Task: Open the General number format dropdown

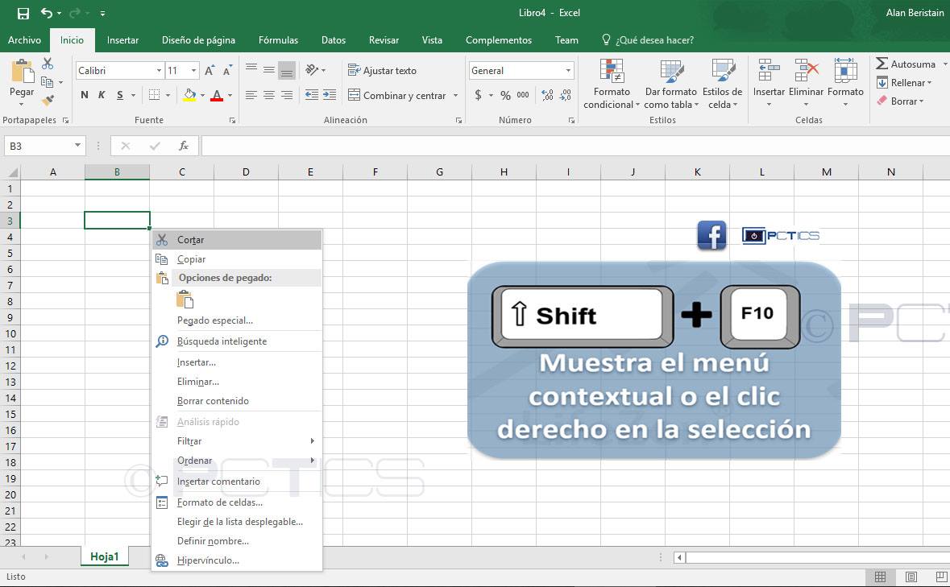Action: [x=568, y=71]
